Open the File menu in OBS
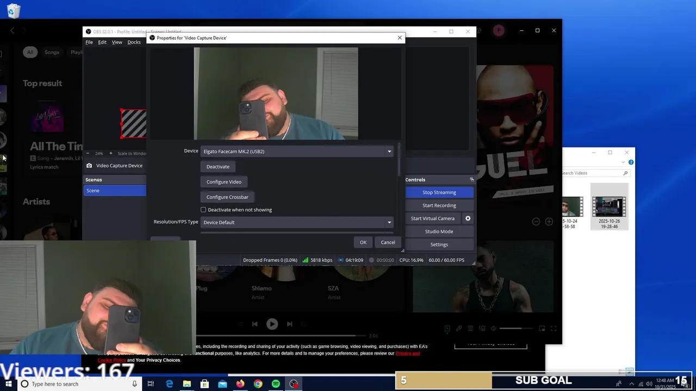Viewport: 696px width, 391px height. click(x=89, y=42)
